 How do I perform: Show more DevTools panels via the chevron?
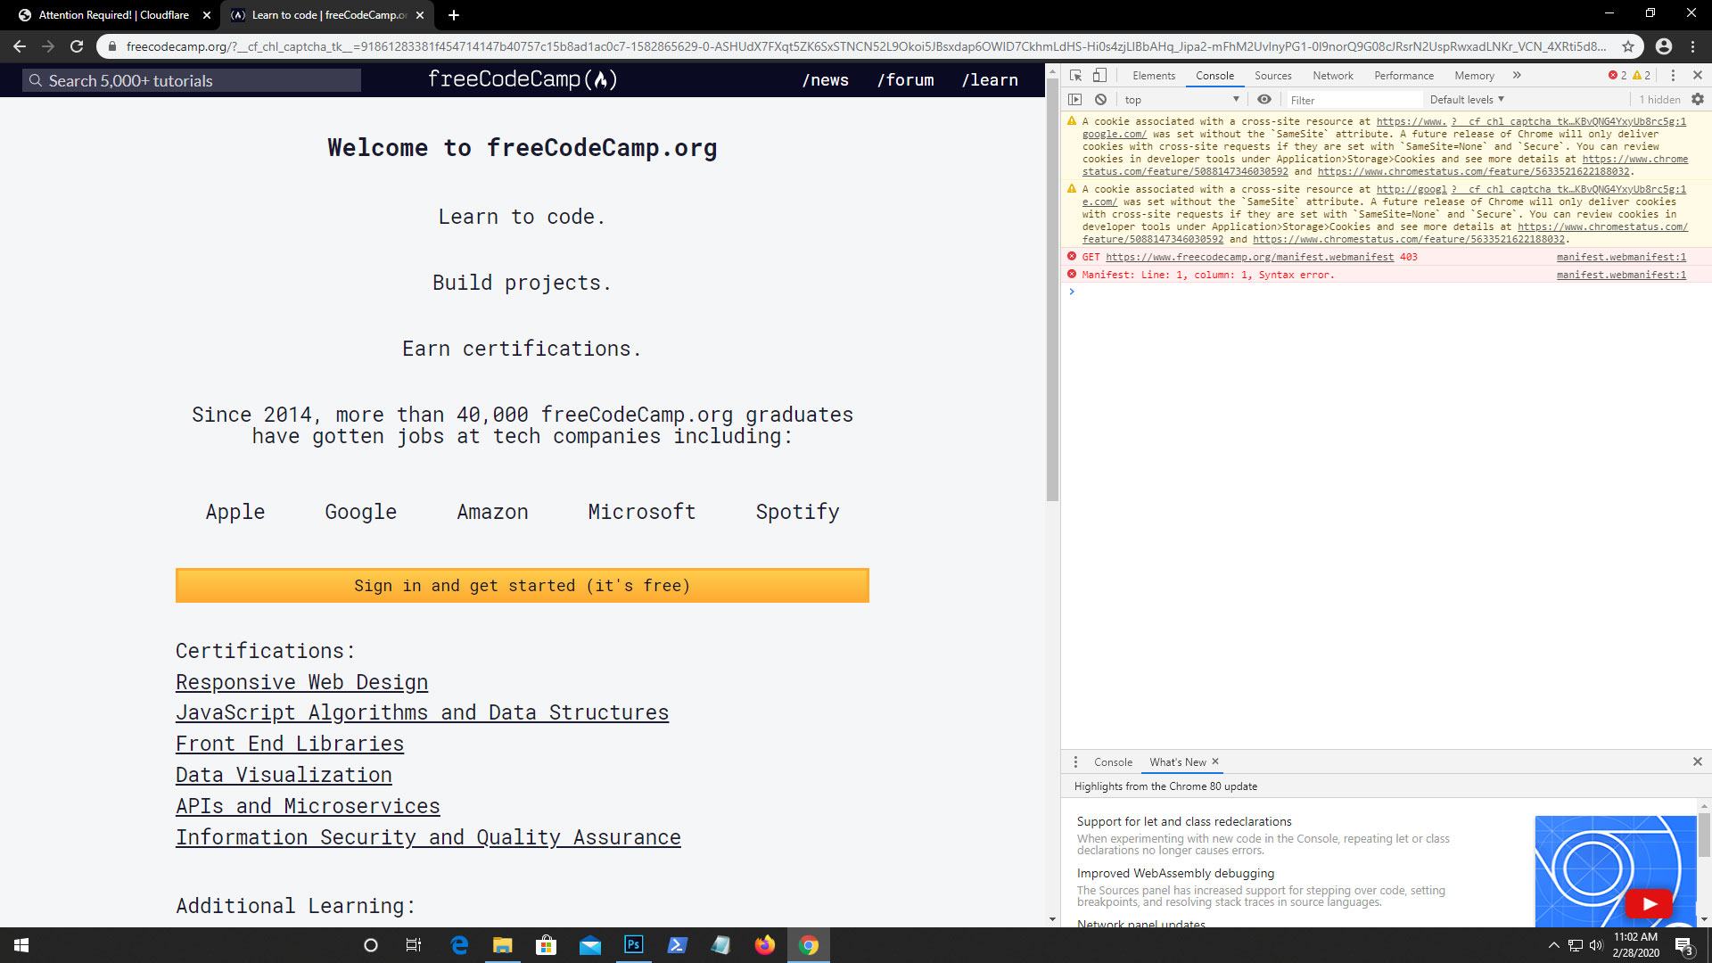click(1517, 76)
